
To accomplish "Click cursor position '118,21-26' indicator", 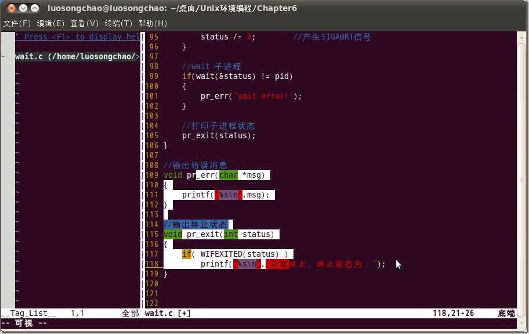I will click(454, 314).
